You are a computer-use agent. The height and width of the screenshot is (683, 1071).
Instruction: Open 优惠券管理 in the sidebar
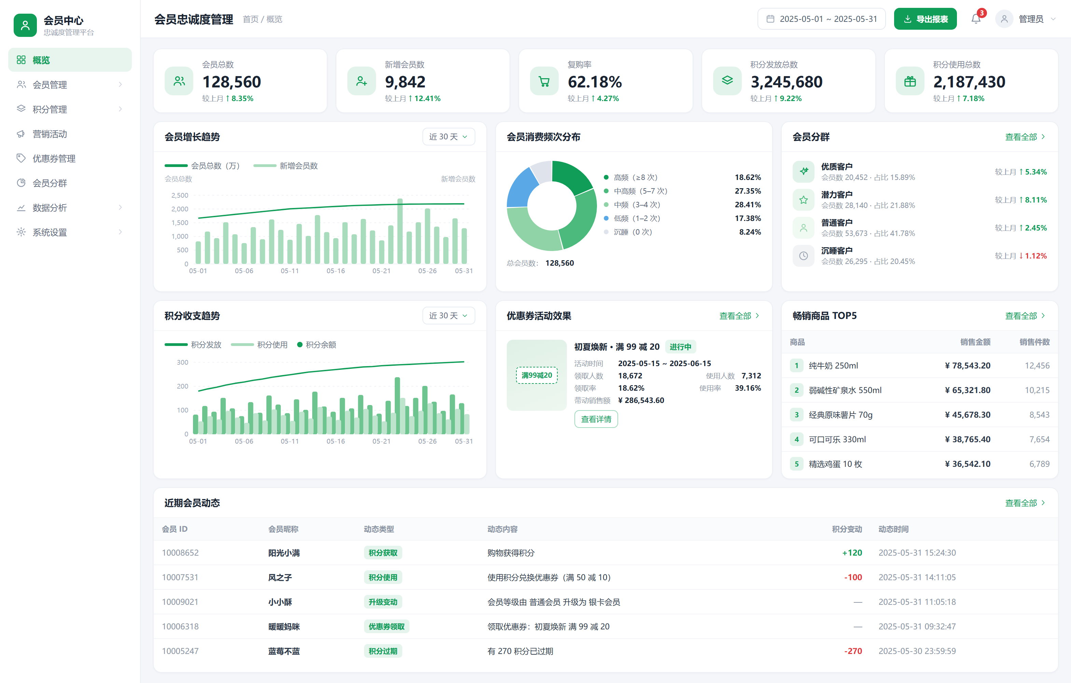(70, 158)
